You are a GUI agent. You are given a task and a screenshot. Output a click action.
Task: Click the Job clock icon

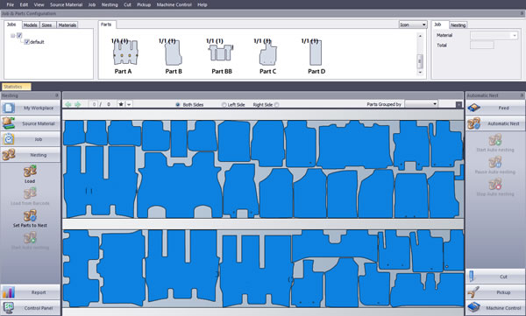point(9,139)
